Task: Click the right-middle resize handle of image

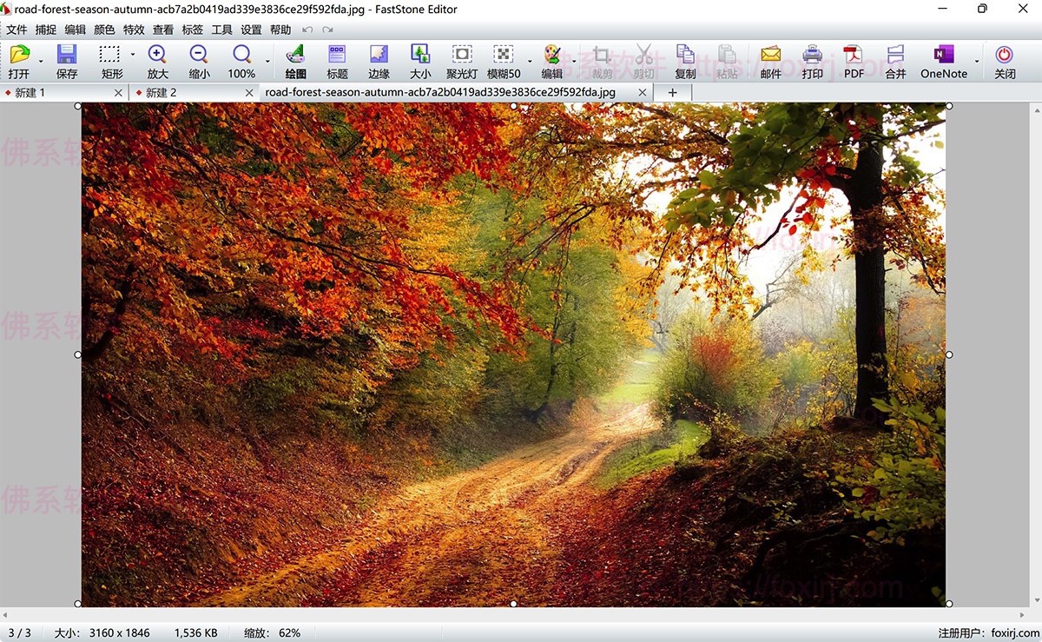Action: [x=948, y=354]
